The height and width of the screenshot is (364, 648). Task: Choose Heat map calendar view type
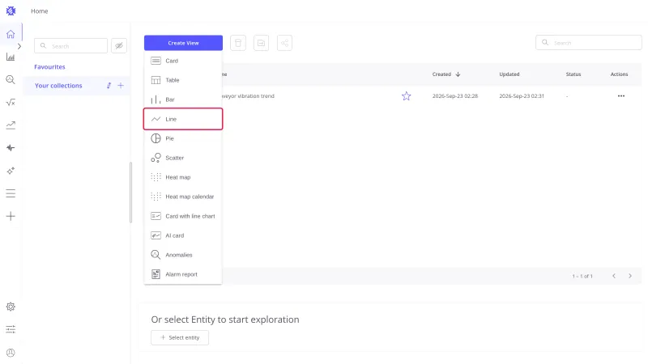tap(183, 197)
